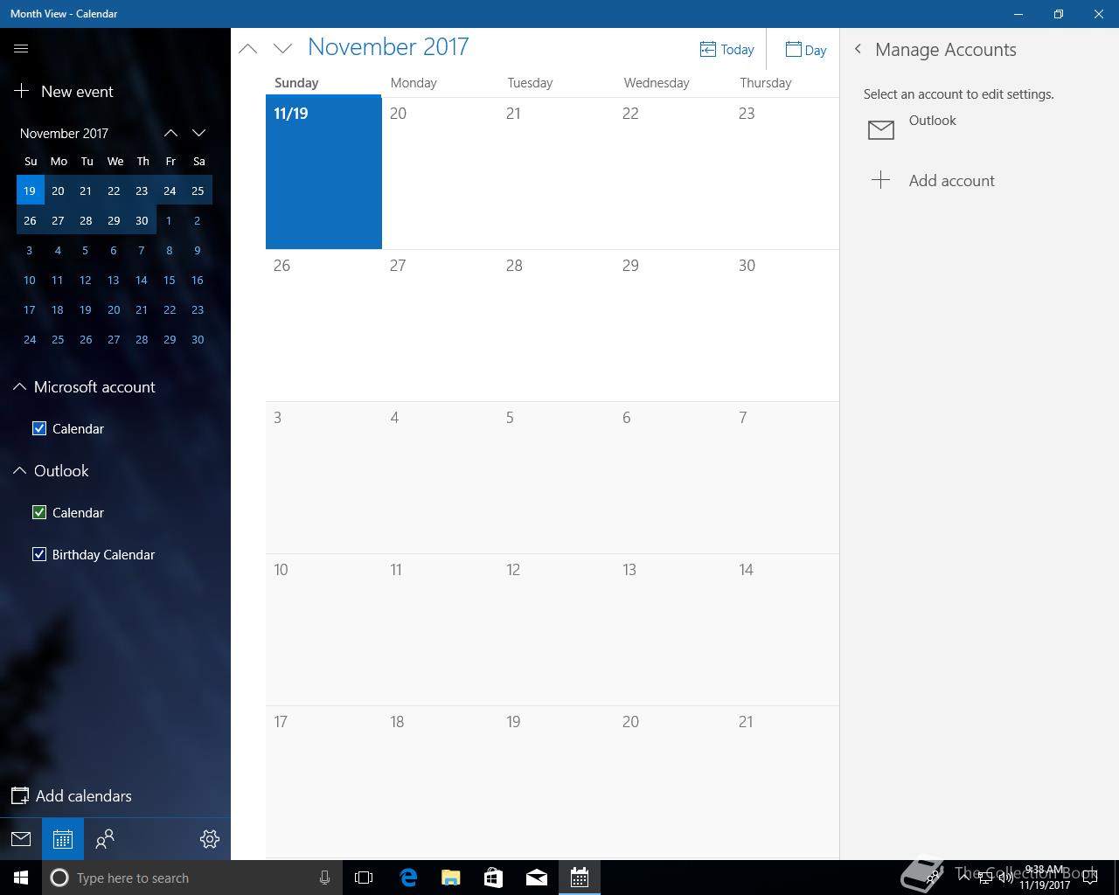Toggle the Birthday Calendar checkbox
Image resolution: width=1119 pixels, height=895 pixels.
[x=39, y=554]
